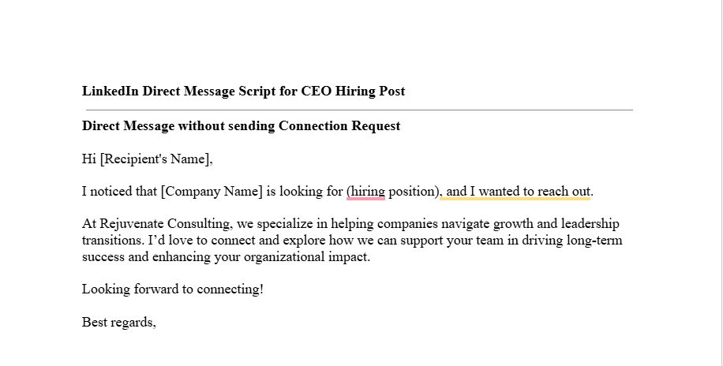Place cursor in "Looking forward to connecting!" line
Screen dimensions: 723x366
[172, 289]
